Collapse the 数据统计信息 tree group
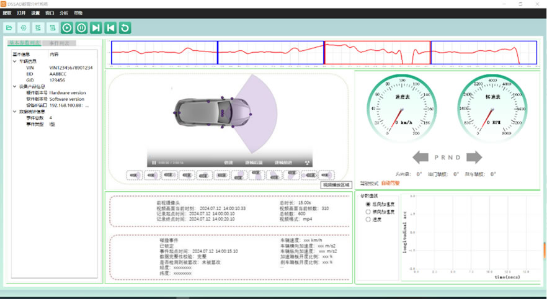Image resolution: width=547 pixels, height=299 pixels. tap(15, 112)
